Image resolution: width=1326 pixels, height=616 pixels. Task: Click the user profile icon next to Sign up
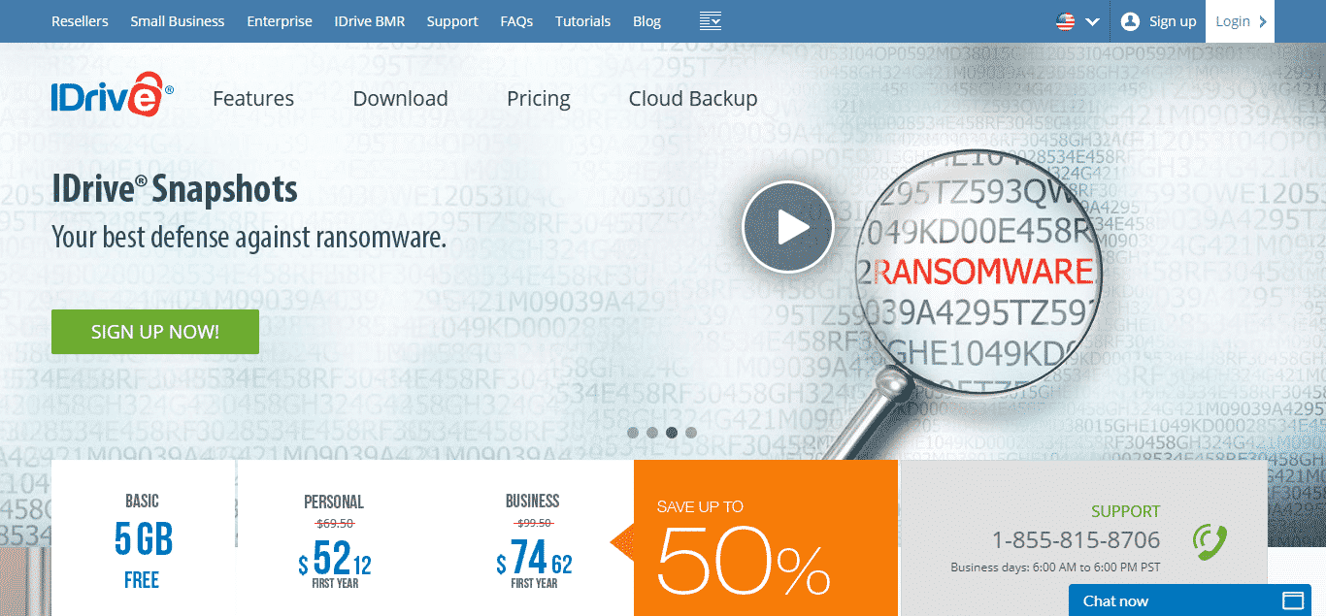point(1129,21)
